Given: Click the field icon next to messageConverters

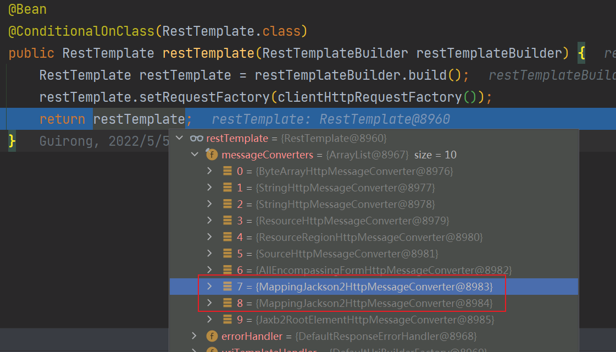Looking at the screenshot, I should pyautogui.click(x=212, y=155).
